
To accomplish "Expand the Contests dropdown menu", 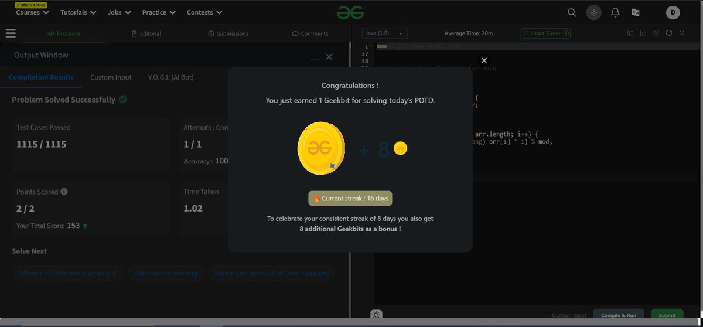I will coord(204,12).
